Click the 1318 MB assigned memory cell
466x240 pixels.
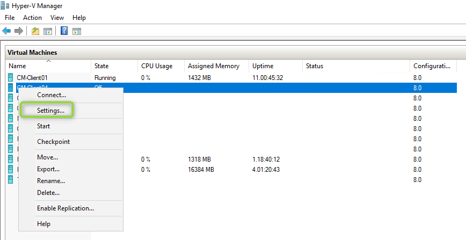pos(199,159)
